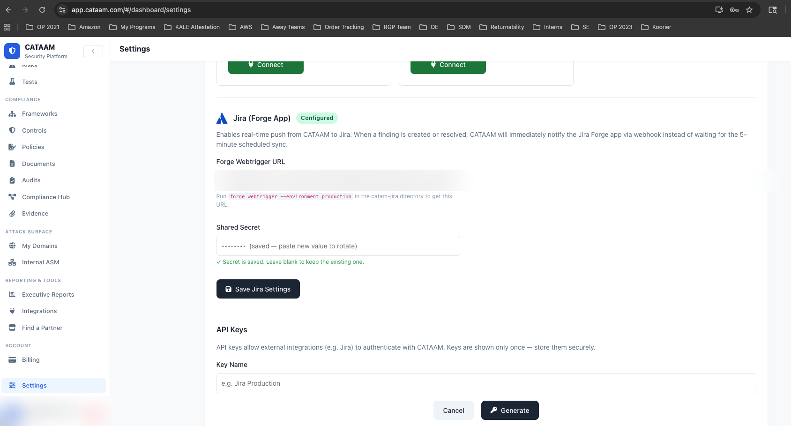
Task: Click the Jira Forge App logo
Action: [222, 118]
